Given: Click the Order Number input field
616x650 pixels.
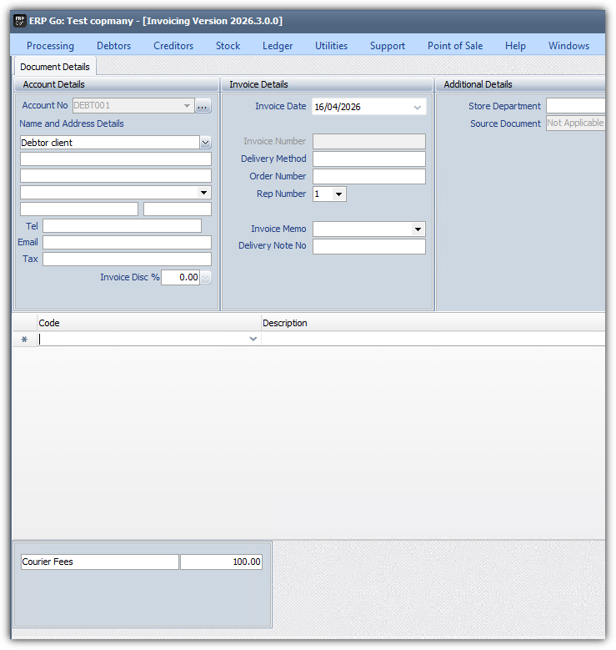Looking at the screenshot, I should [x=368, y=177].
